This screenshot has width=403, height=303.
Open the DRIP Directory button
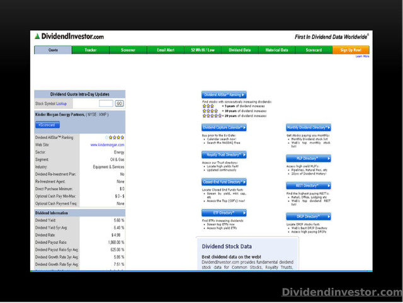[309, 216]
